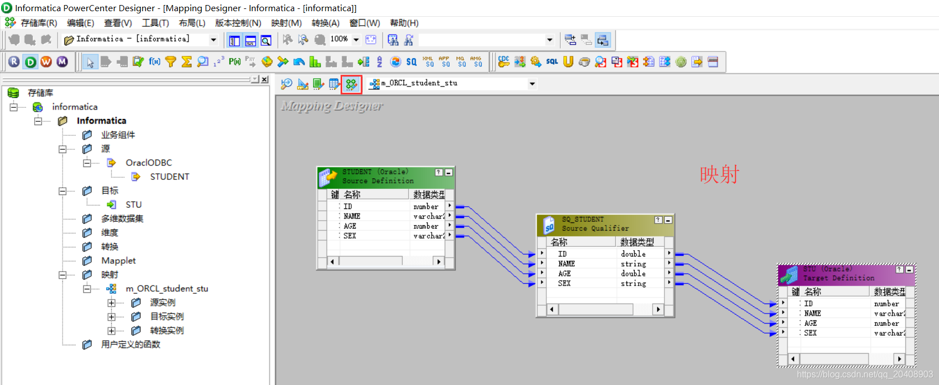Open Repository Manager with the R icon

(14, 61)
